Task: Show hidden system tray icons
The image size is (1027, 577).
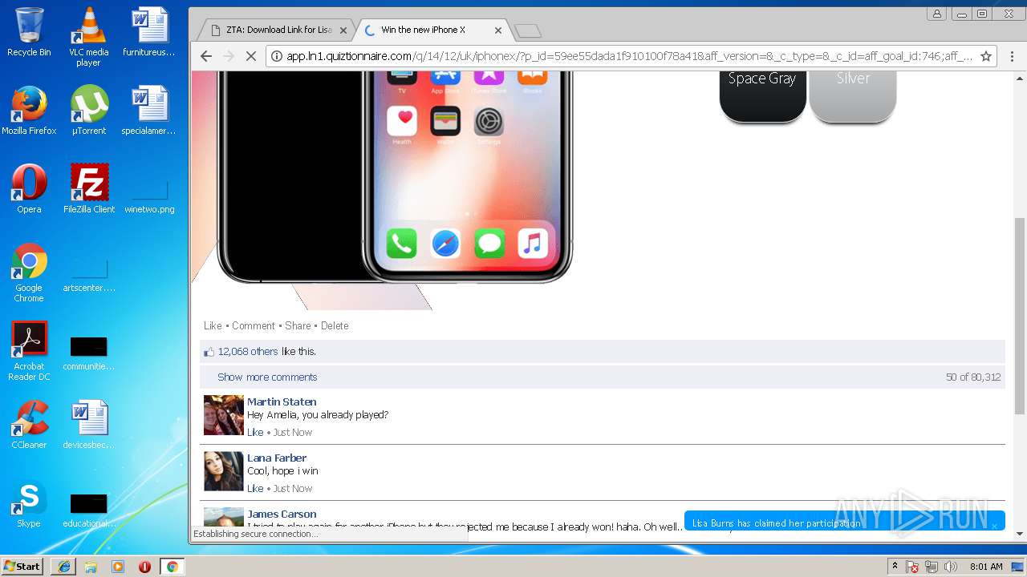Action: click(895, 567)
